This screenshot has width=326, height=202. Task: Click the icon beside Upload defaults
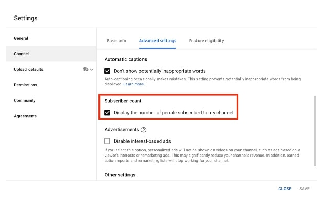(x=86, y=69)
